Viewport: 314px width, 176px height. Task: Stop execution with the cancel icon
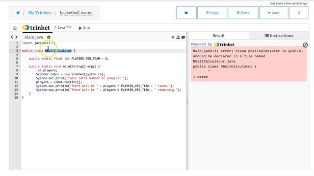coord(305,45)
